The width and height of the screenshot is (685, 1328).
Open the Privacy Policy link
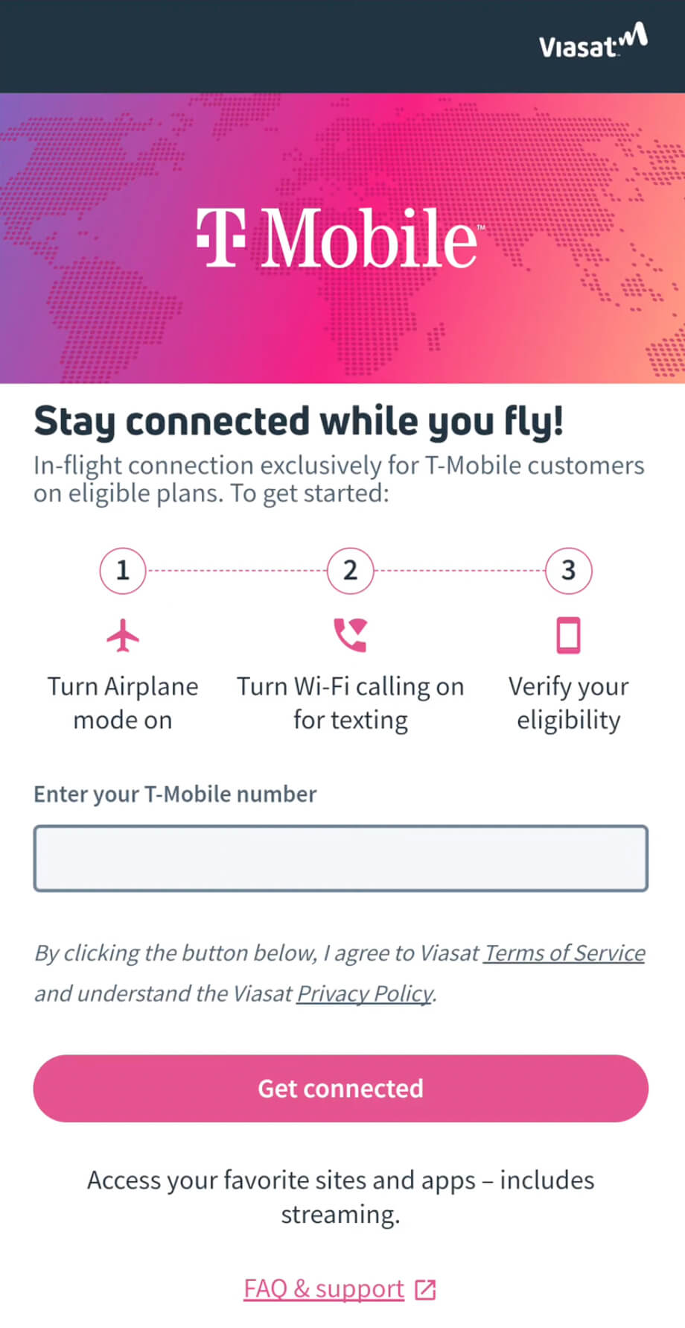365,993
